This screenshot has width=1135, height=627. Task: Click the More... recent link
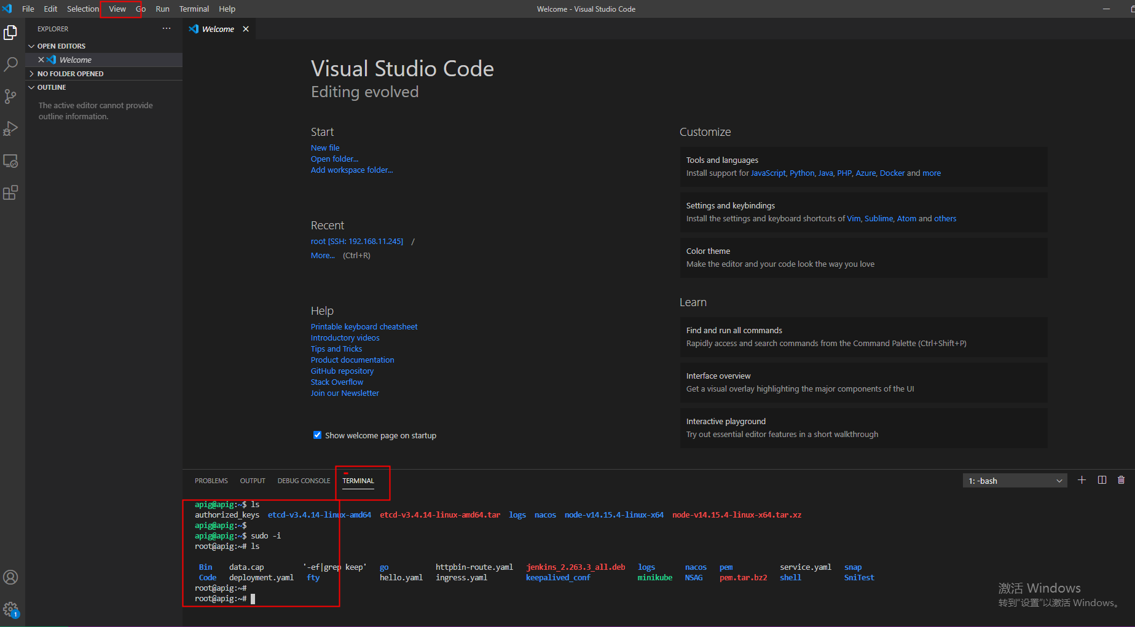[323, 255]
